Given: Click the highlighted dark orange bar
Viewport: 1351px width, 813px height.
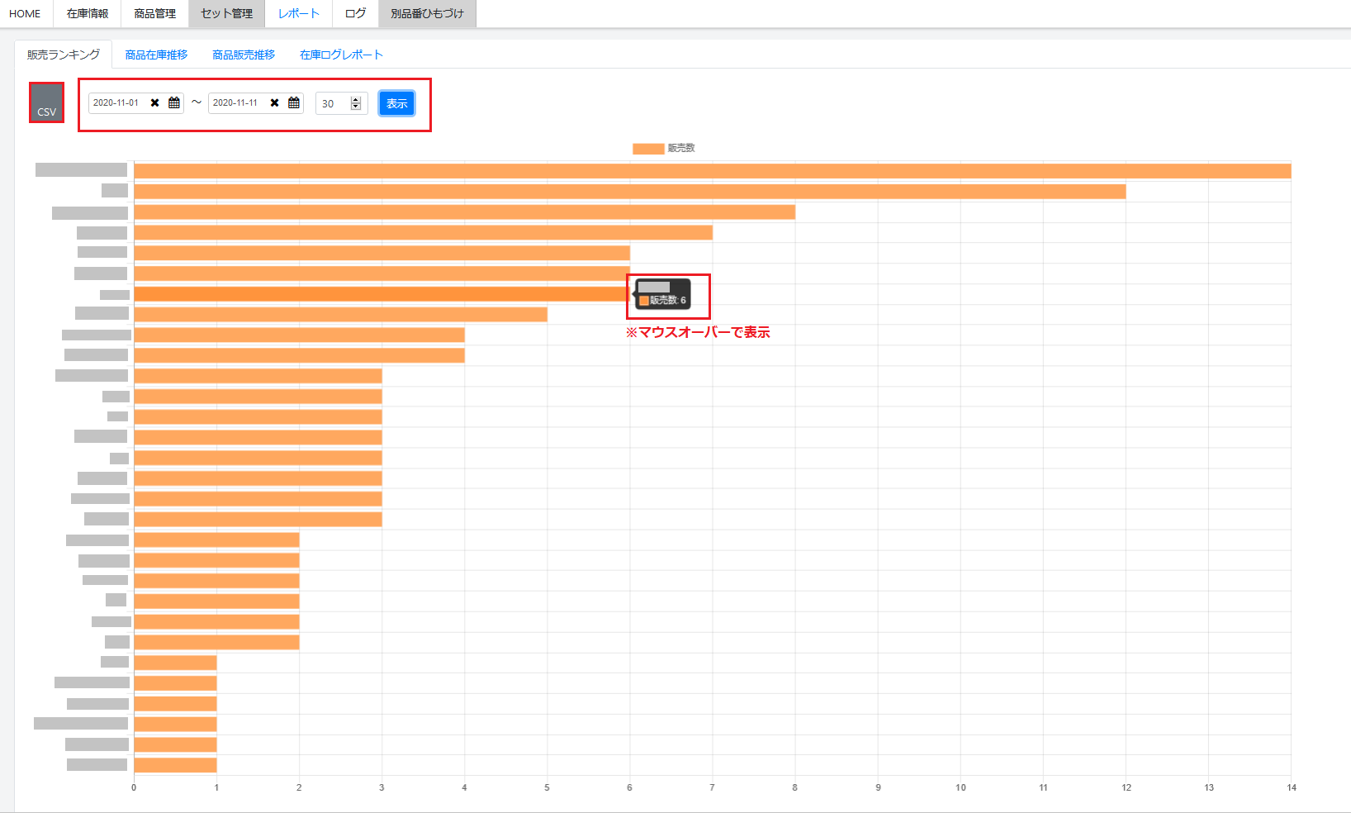Looking at the screenshot, I should 382,294.
